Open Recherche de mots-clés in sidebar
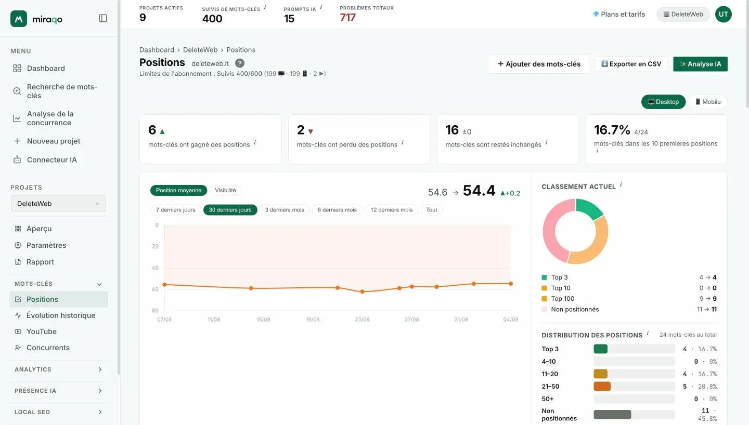 60,91
